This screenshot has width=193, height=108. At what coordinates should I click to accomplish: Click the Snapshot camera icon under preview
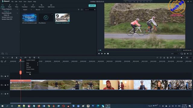(x=185, y=54)
